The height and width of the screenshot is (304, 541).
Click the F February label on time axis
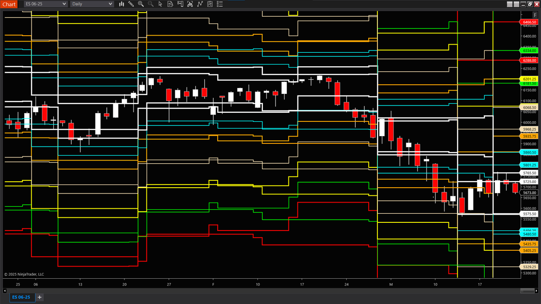[213, 285]
